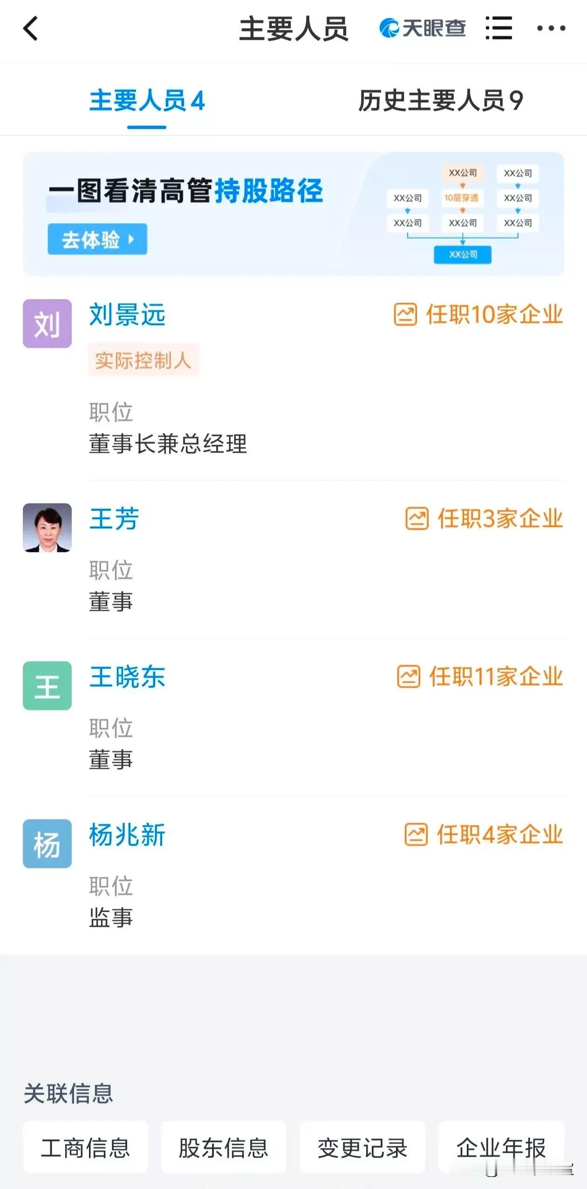
Task: Tap chart icon beside 任职10家企业
Action: pyautogui.click(x=405, y=314)
